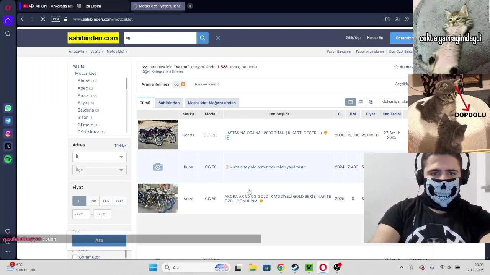Click the site security lock icon
Viewport: 490px width, 275px height.
(66, 19)
